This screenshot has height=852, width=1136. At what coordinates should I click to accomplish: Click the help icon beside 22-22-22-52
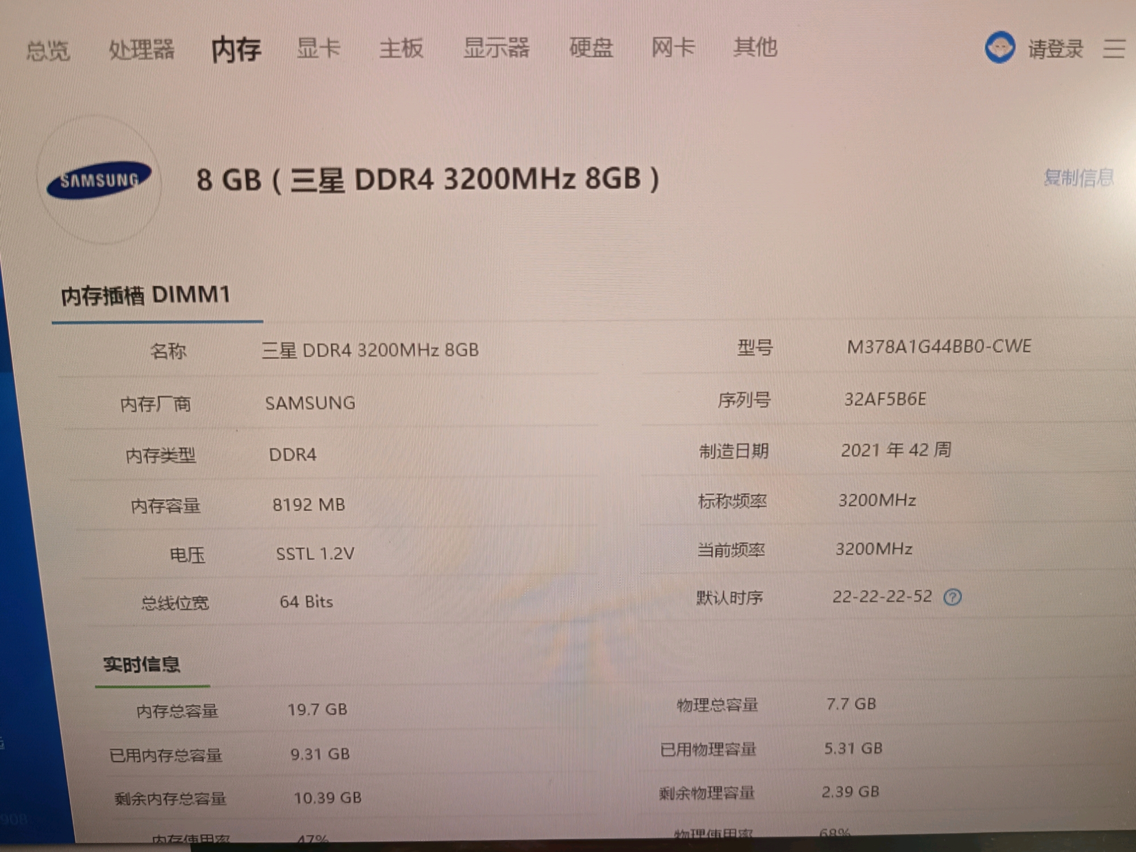[x=953, y=597]
